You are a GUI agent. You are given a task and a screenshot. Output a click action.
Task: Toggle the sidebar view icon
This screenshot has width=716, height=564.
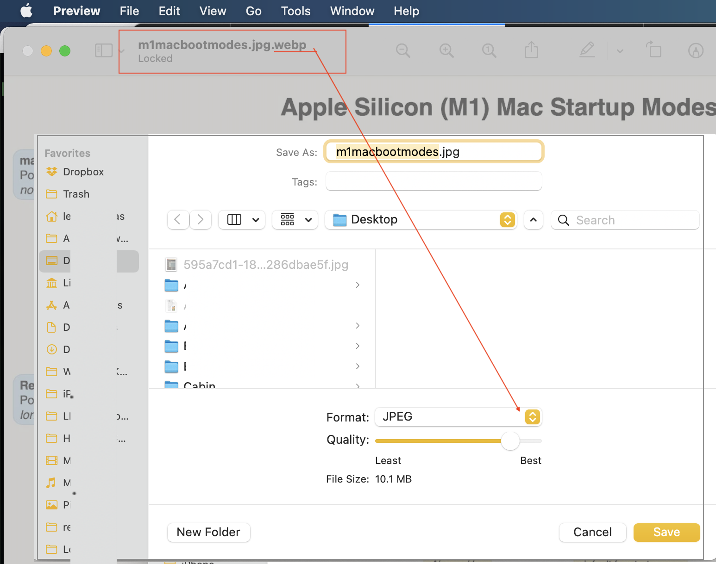pyautogui.click(x=104, y=50)
